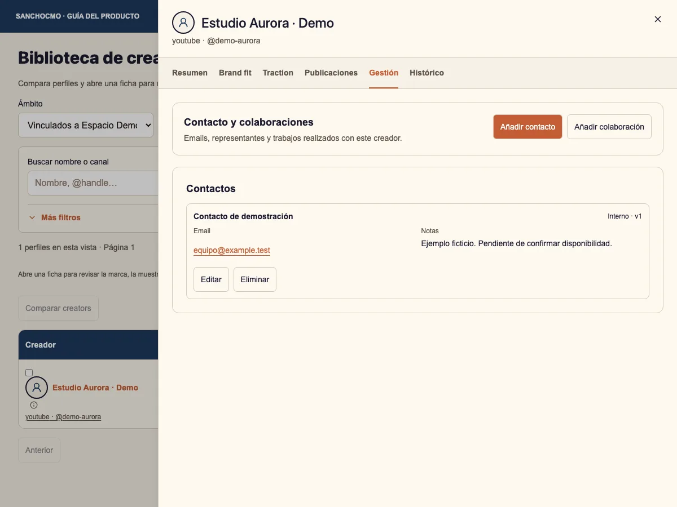Tick the Estudio Aurora row checkbox
This screenshot has width=677, height=507.
tap(29, 372)
